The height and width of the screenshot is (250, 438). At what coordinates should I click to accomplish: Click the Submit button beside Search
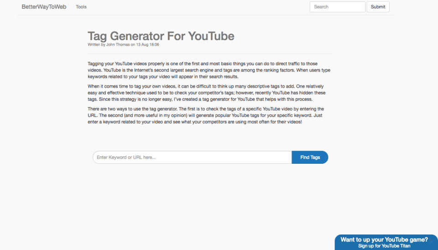click(378, 7)
